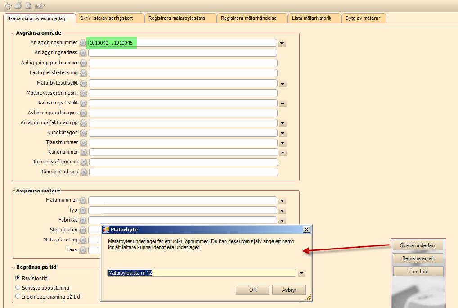The width and height of the screenshot is (458, 308).
Task: Click gear icon next to Taxa
Action: 83,250
